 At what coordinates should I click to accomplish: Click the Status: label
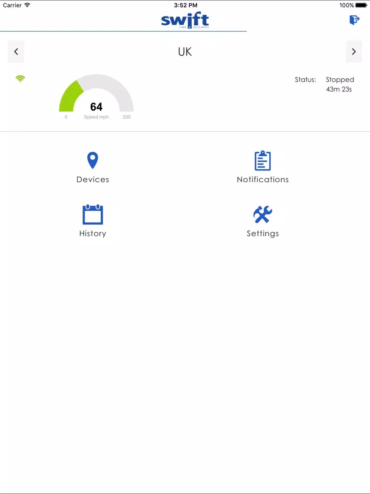305,80
